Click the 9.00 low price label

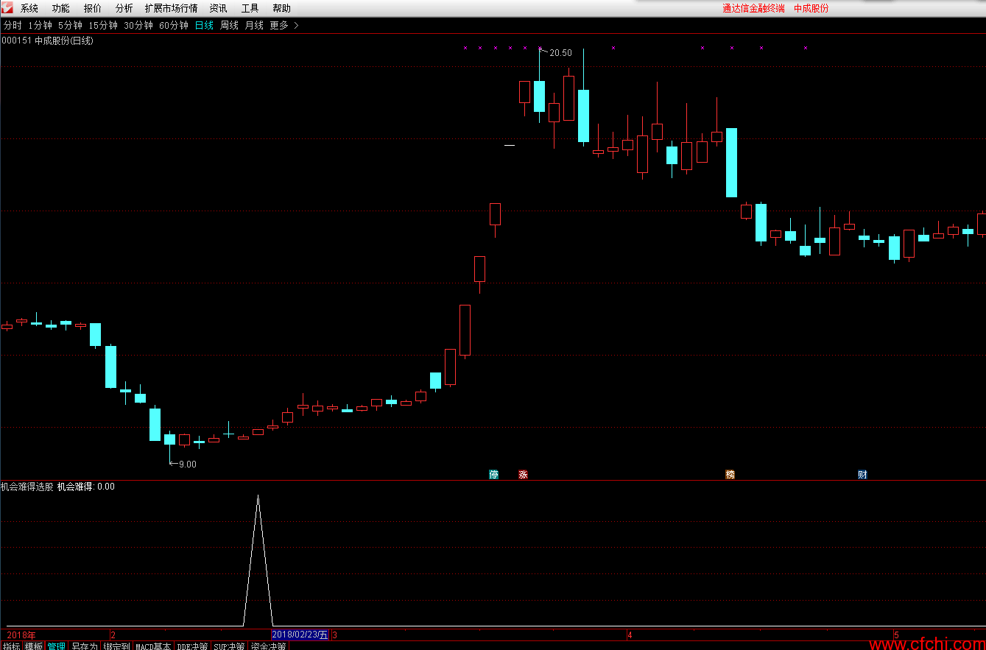click(188, 464)
